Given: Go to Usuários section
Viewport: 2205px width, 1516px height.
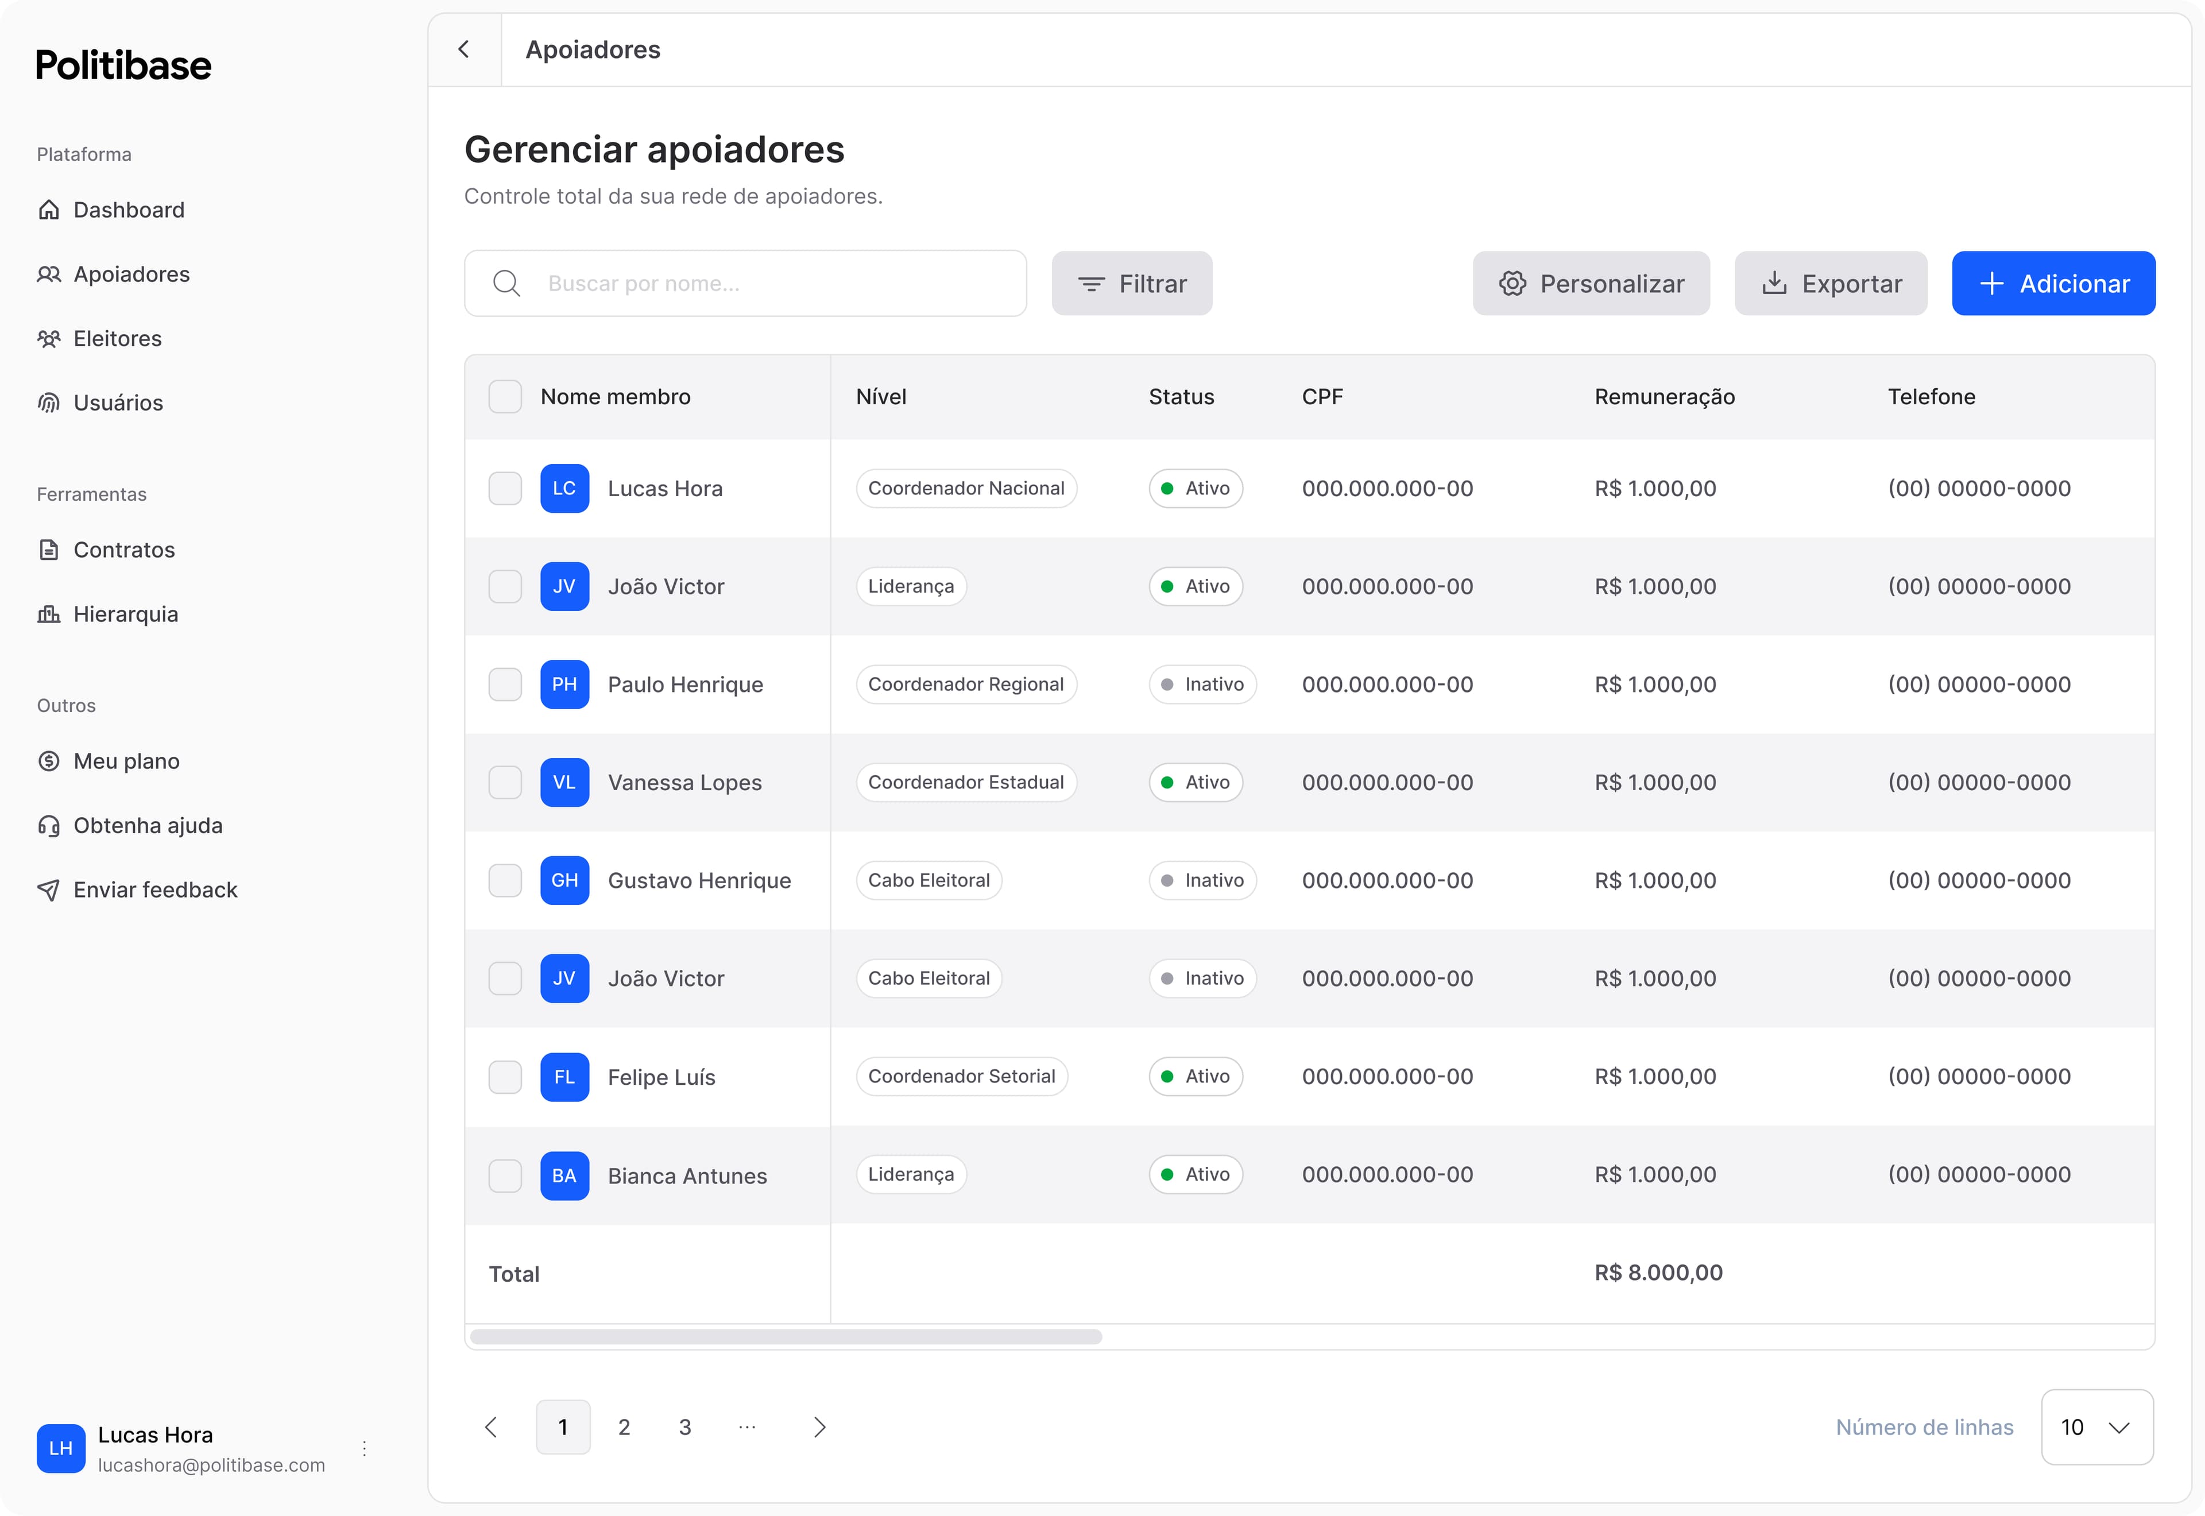Looking at the screenshot, I should click(x=118, y=402).
